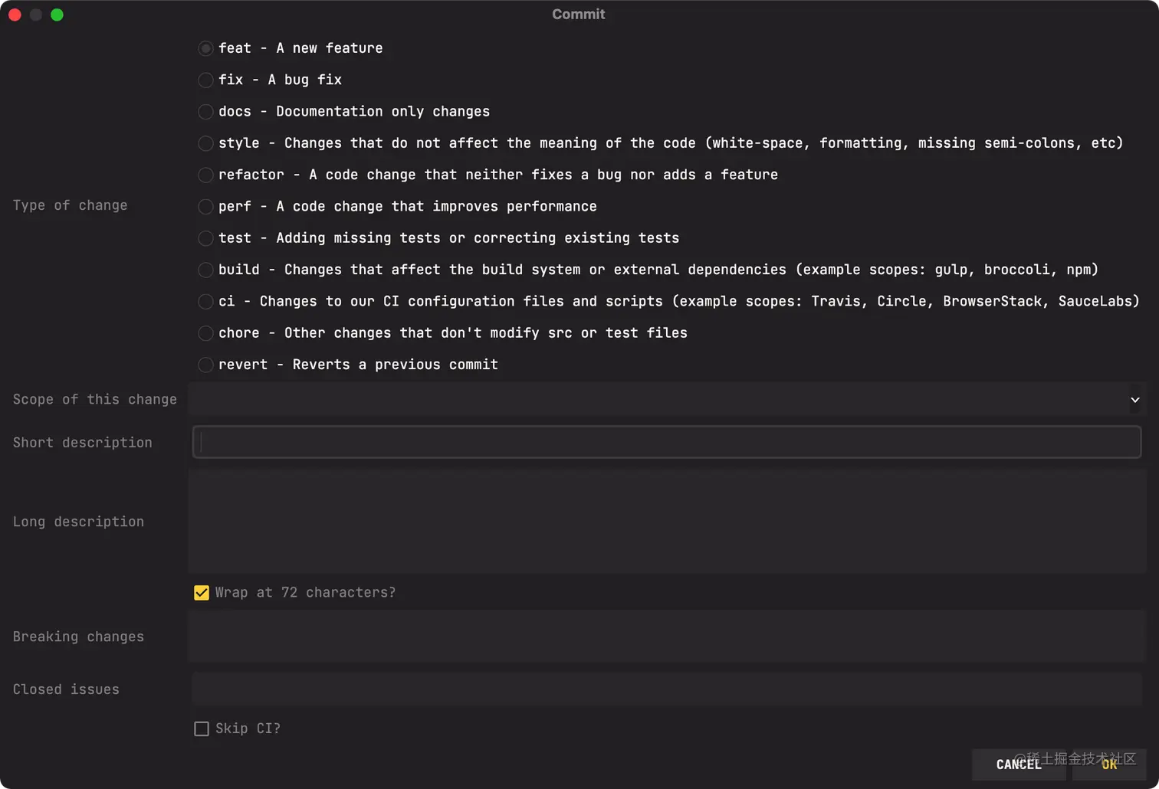Click the 'Type of change' label

71,205
